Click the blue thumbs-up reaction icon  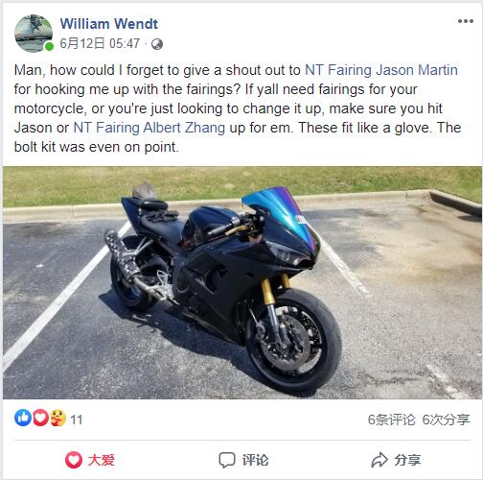[x=23, y=418]
